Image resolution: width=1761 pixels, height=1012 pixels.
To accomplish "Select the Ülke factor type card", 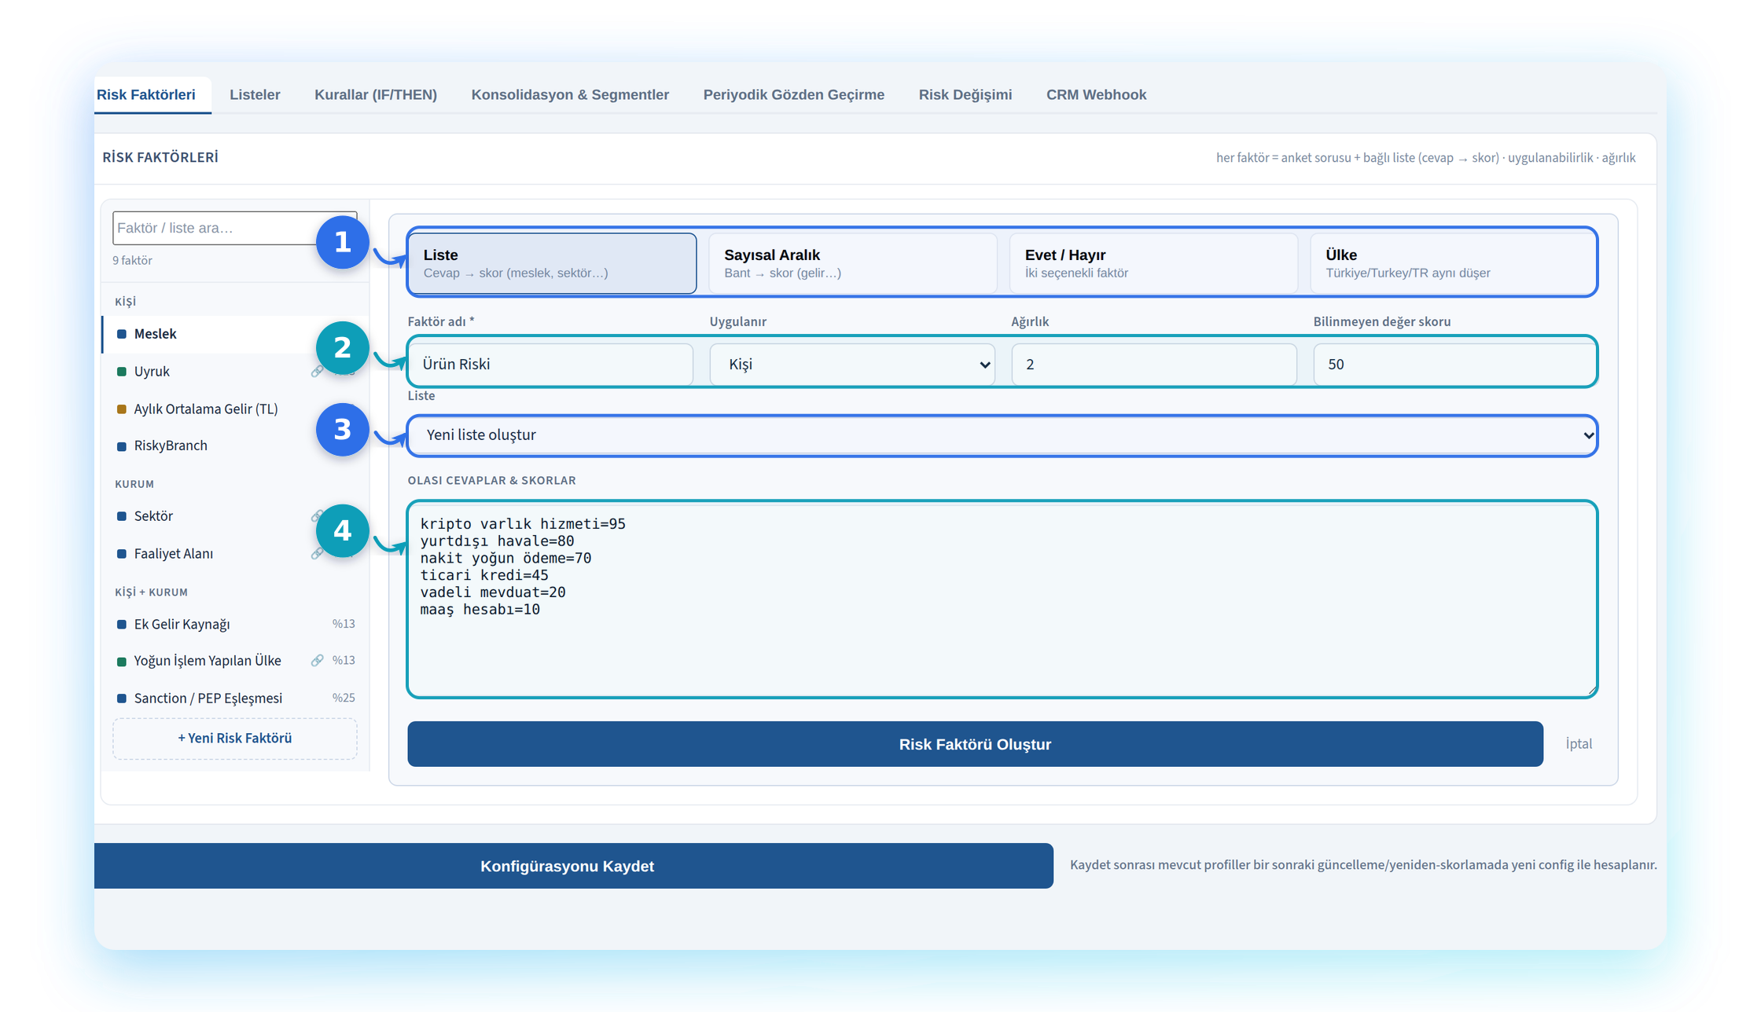I will (1454, 263).
